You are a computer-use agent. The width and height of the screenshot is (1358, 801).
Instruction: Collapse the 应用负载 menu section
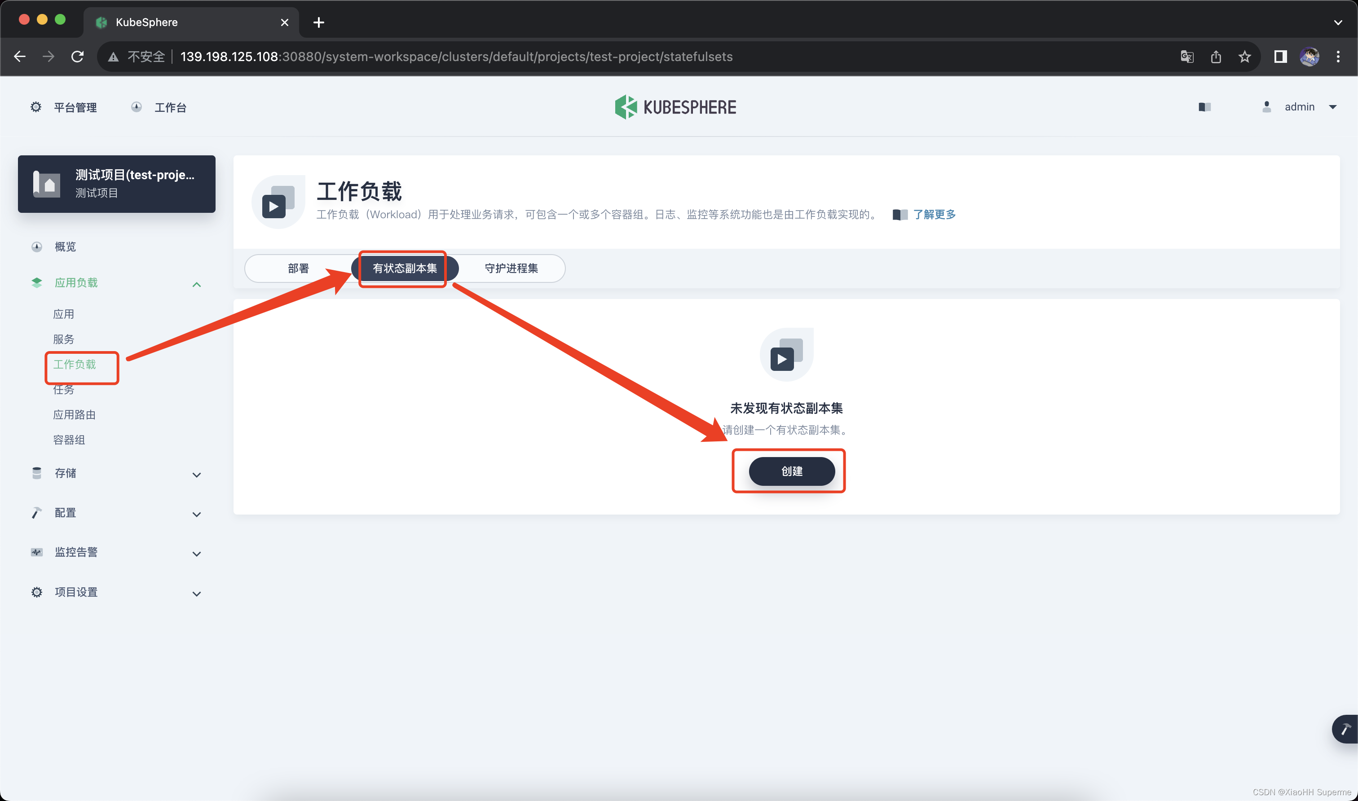tap(196, 284)
